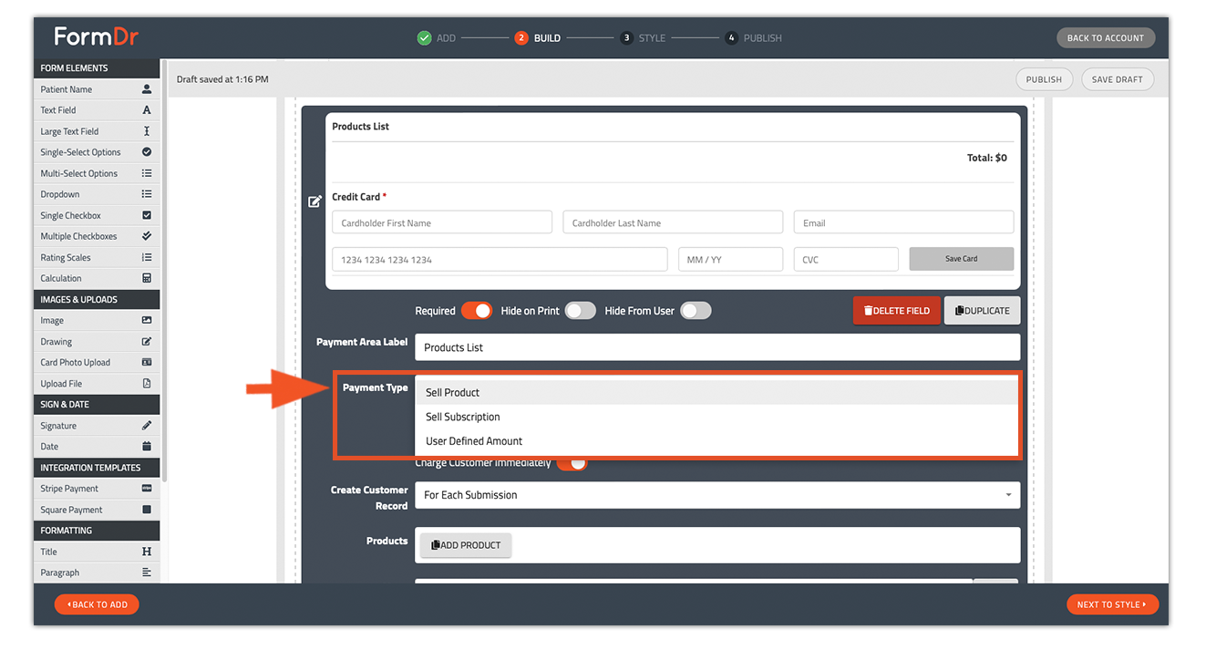
Task: Go to the Publish step
Action: (x=753, y=38)
